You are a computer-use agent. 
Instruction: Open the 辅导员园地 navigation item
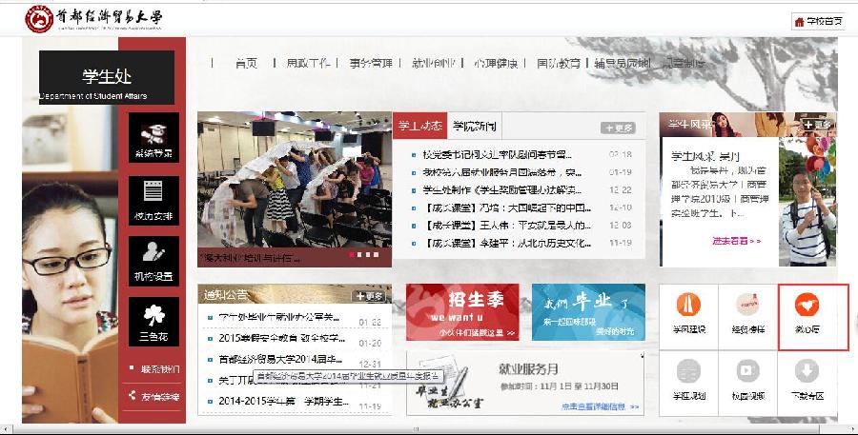623,64
